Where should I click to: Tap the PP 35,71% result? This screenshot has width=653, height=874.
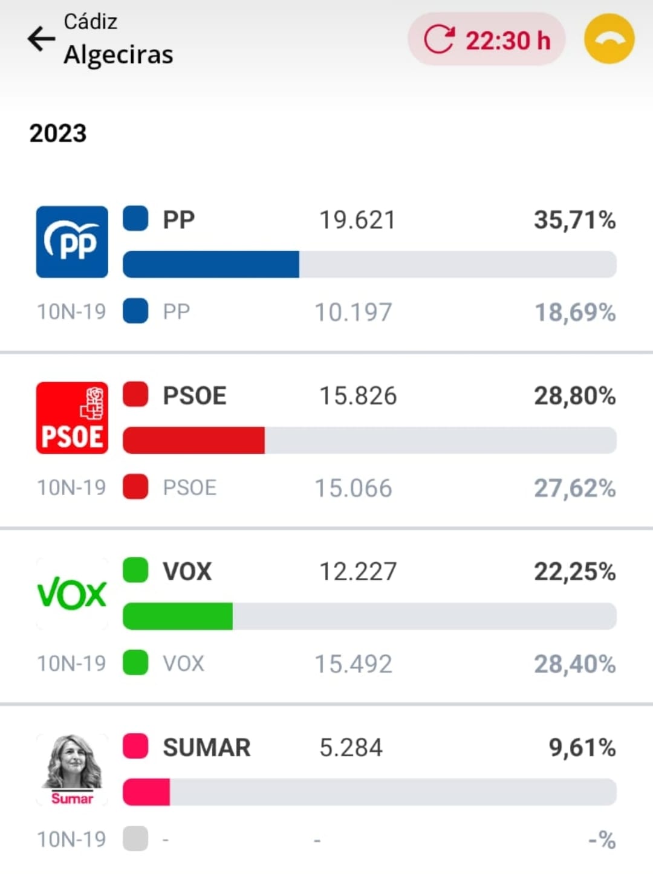point(574,220)
